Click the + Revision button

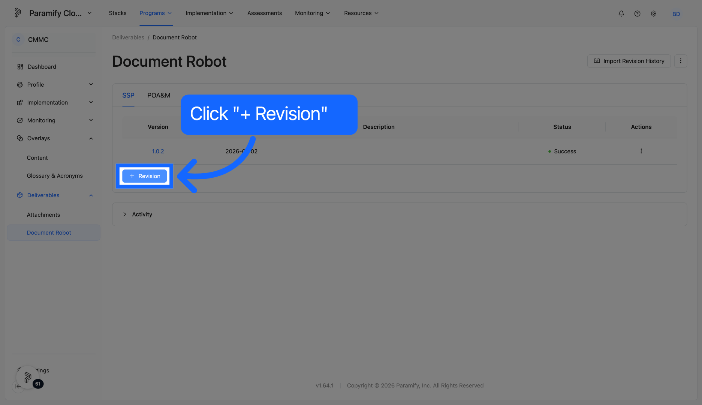(x=144, y=176)
